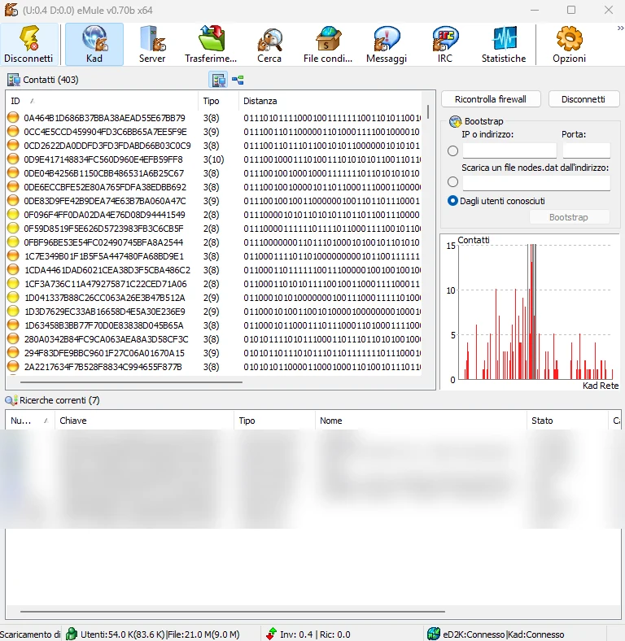Click the disabled Bootstrap button
625x641 pixels.
(569, 217)
